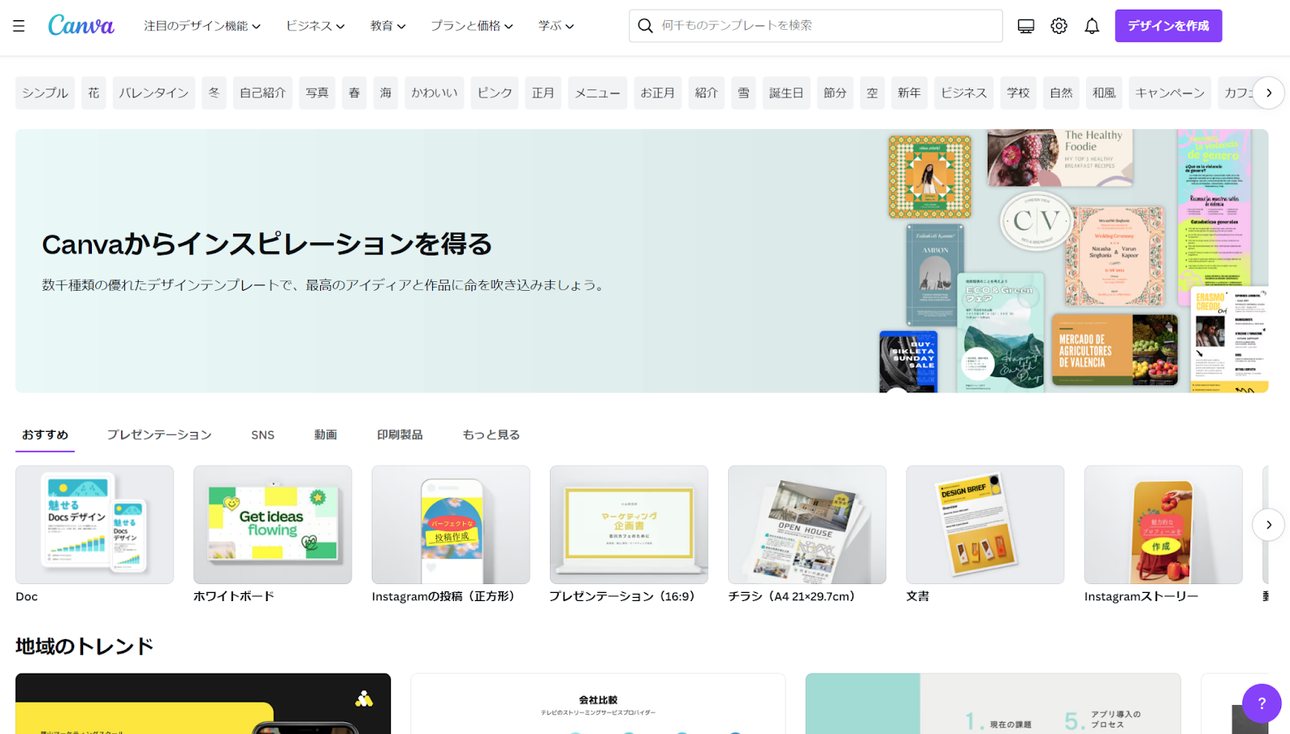The width and height of the screenshot is (1290, 734).
Task: Select the 動画 tab
Action: coord(325,434)
